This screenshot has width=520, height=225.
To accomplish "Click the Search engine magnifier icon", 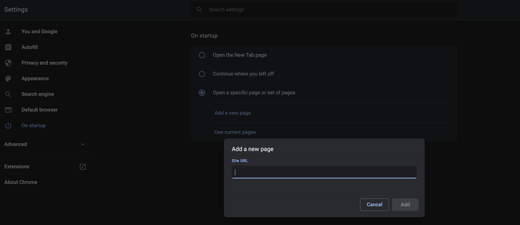I will point(8,94).
